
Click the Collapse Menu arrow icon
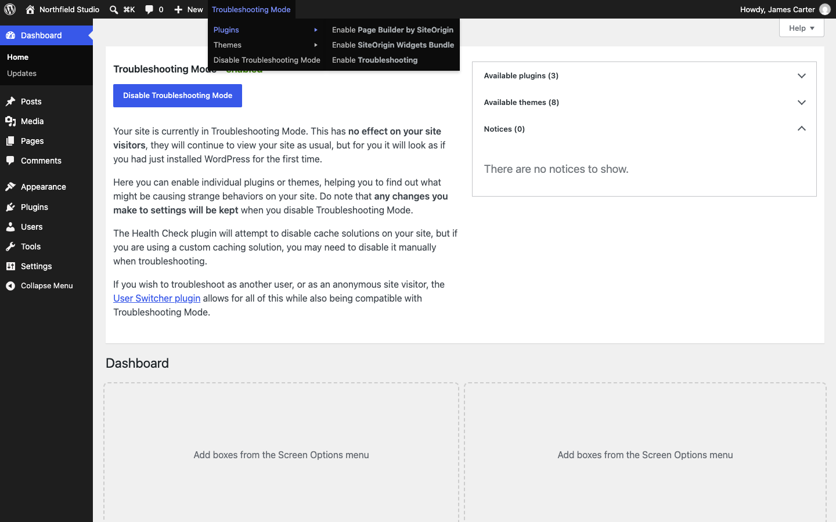pyautogui.click(x=10, y=286)
